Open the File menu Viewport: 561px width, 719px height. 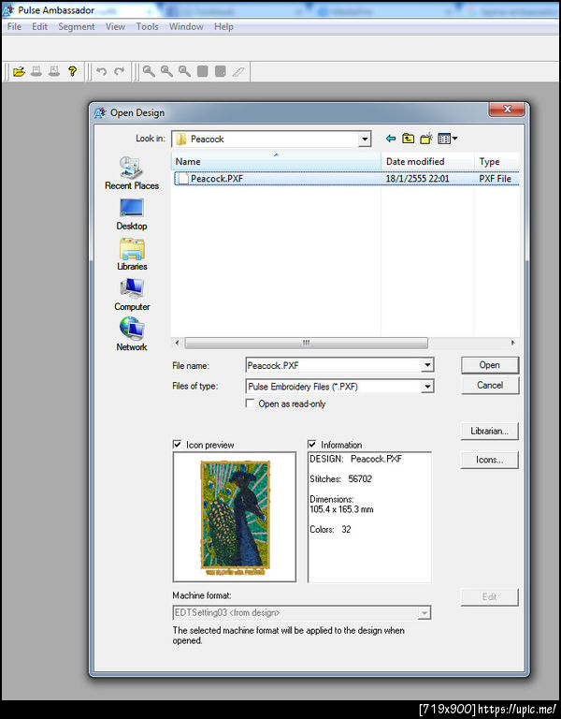pos(14,26)
